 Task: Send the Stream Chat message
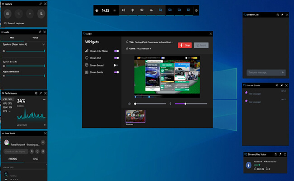point(283,72)
